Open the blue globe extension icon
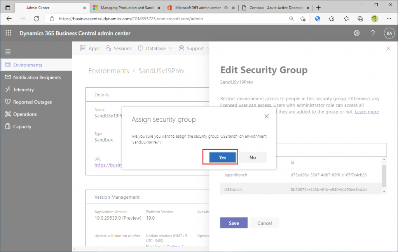Image resolution: width=398 pixels, height=252 pixels. tap(318, 19)
